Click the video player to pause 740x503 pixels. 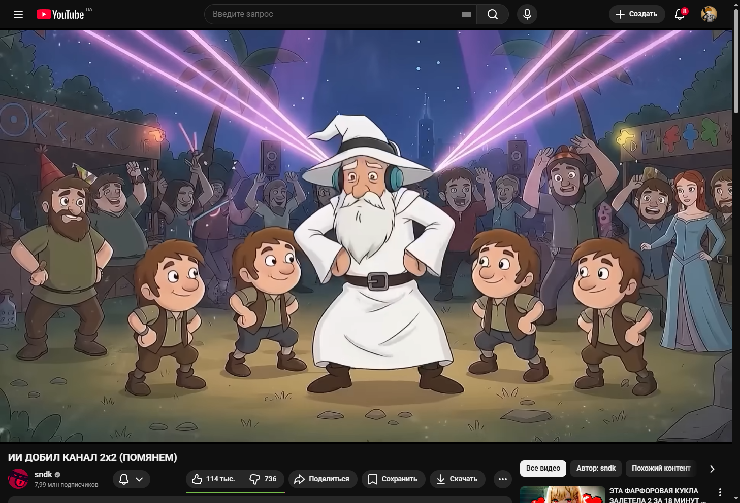(x=366, y=236)
